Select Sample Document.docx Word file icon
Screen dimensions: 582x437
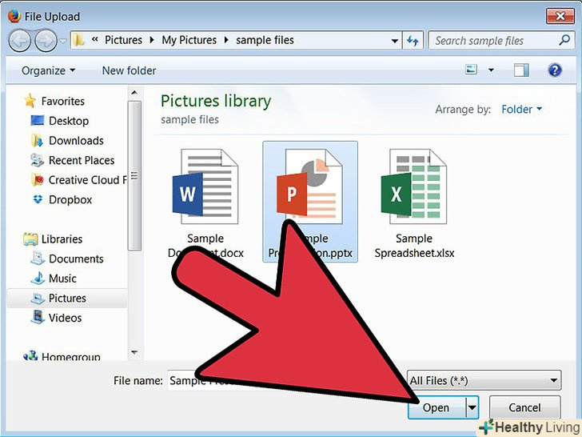point(205,186)
